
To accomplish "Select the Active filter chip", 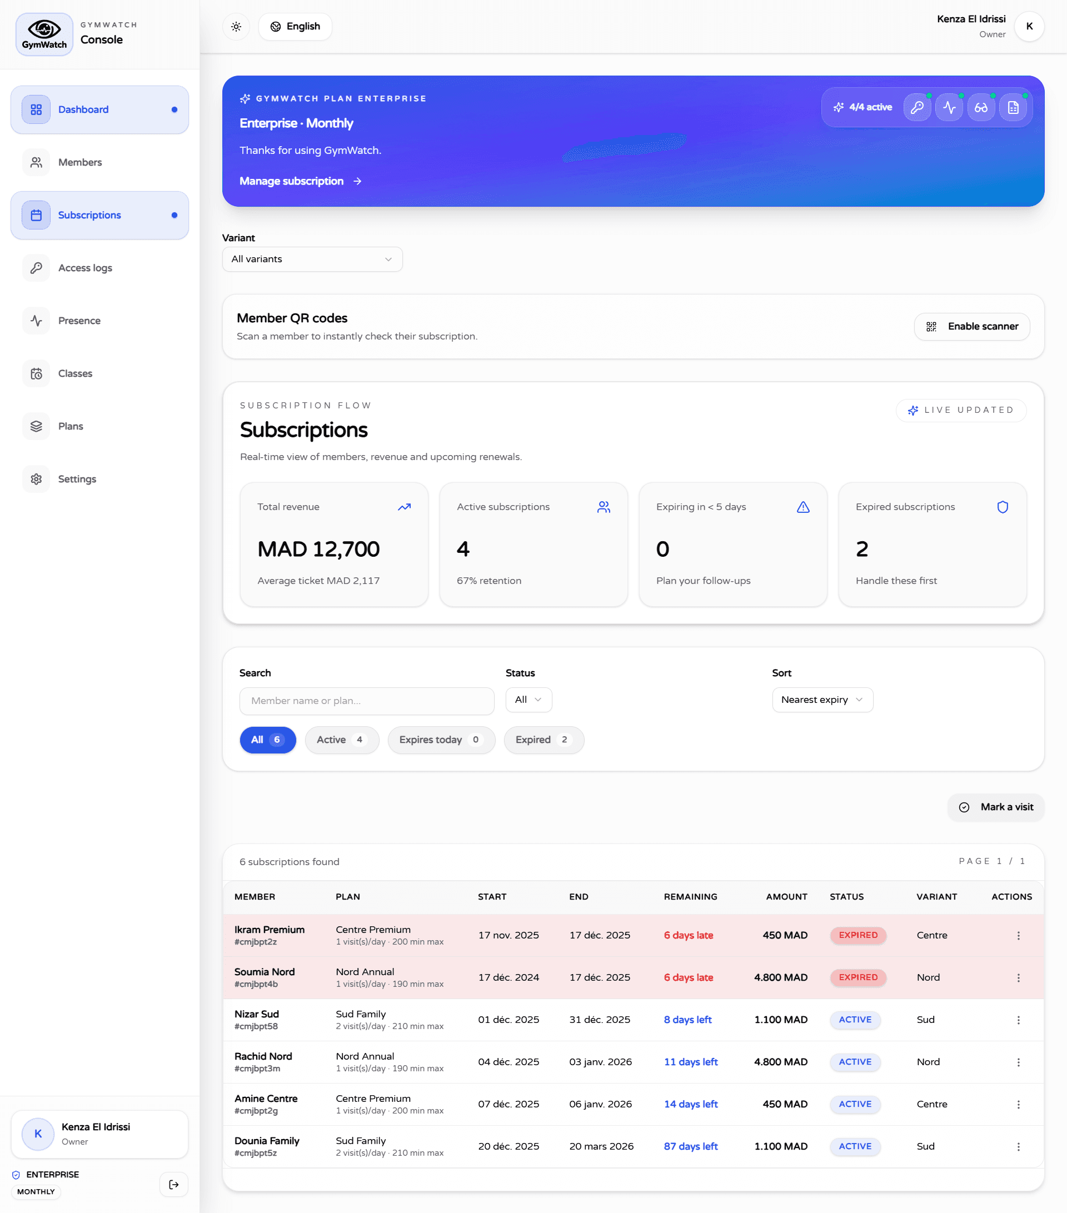I will coord(342,740).
